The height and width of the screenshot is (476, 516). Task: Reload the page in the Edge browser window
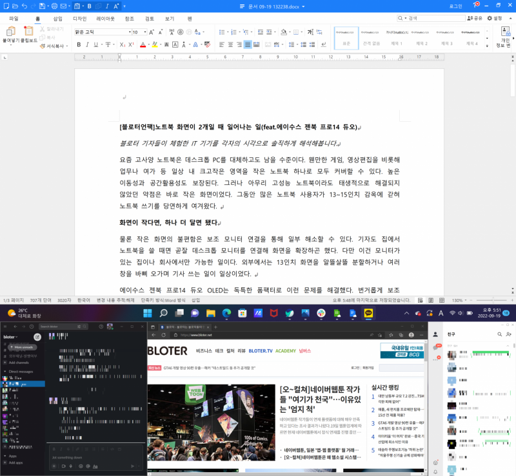point(164,335)
